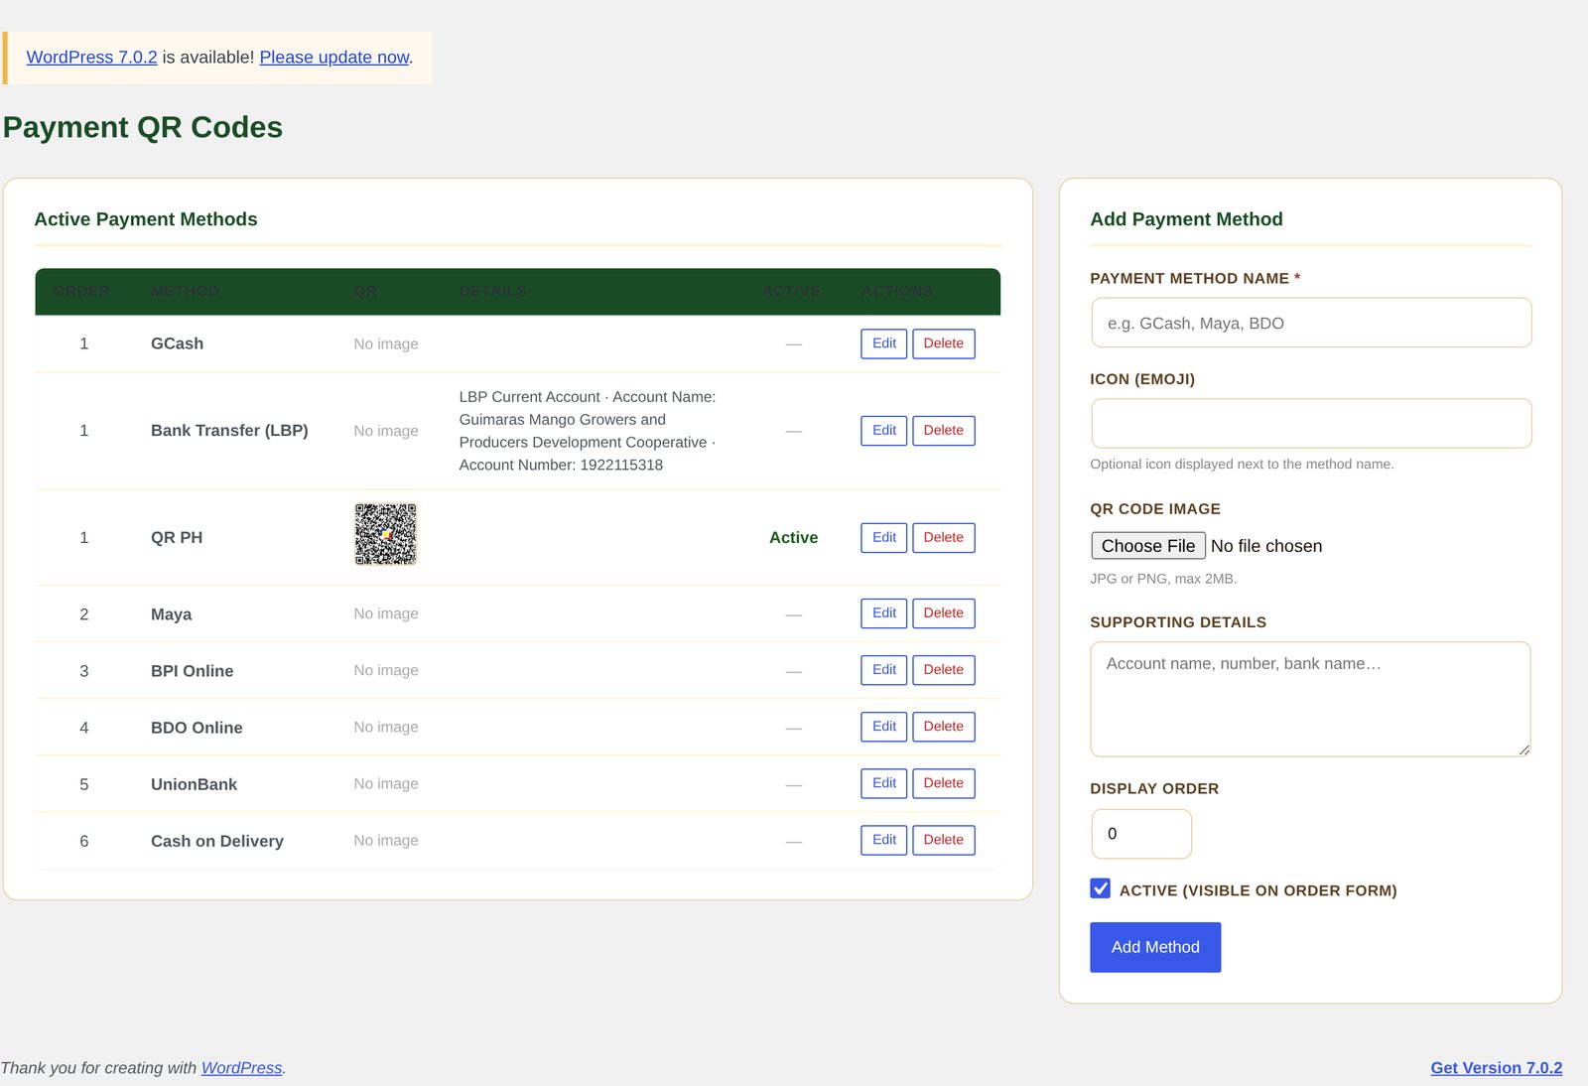Uncheck Active (Visible on Order Form) checkbox
The height and width of the screenshot is (1086, 1588).
point(1101,888)
